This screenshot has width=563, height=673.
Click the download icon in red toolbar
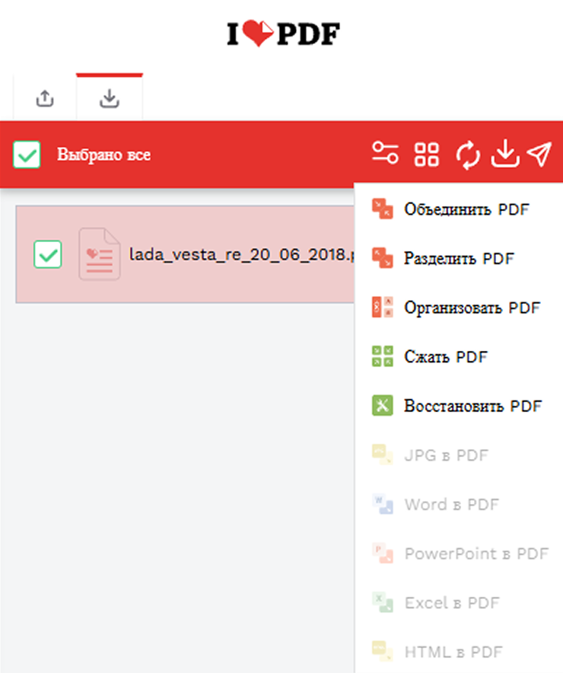coord(505,153)
